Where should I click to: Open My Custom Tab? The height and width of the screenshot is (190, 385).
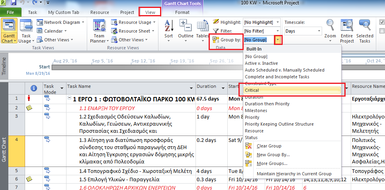click(64, 12)
